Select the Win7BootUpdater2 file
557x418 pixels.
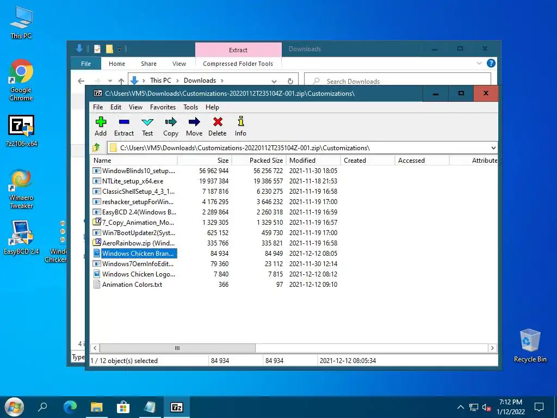tap(134, 233)
